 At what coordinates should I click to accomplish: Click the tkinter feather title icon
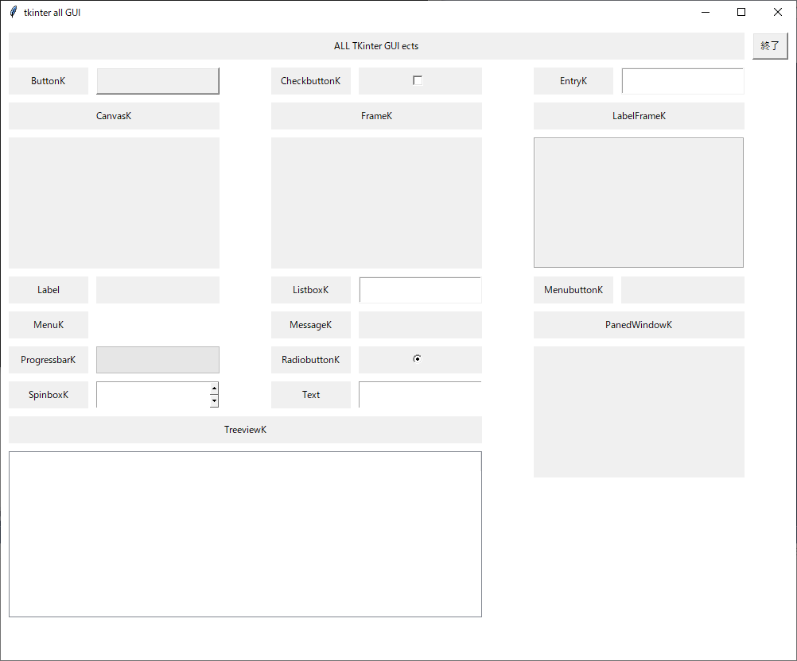(14, 12)
